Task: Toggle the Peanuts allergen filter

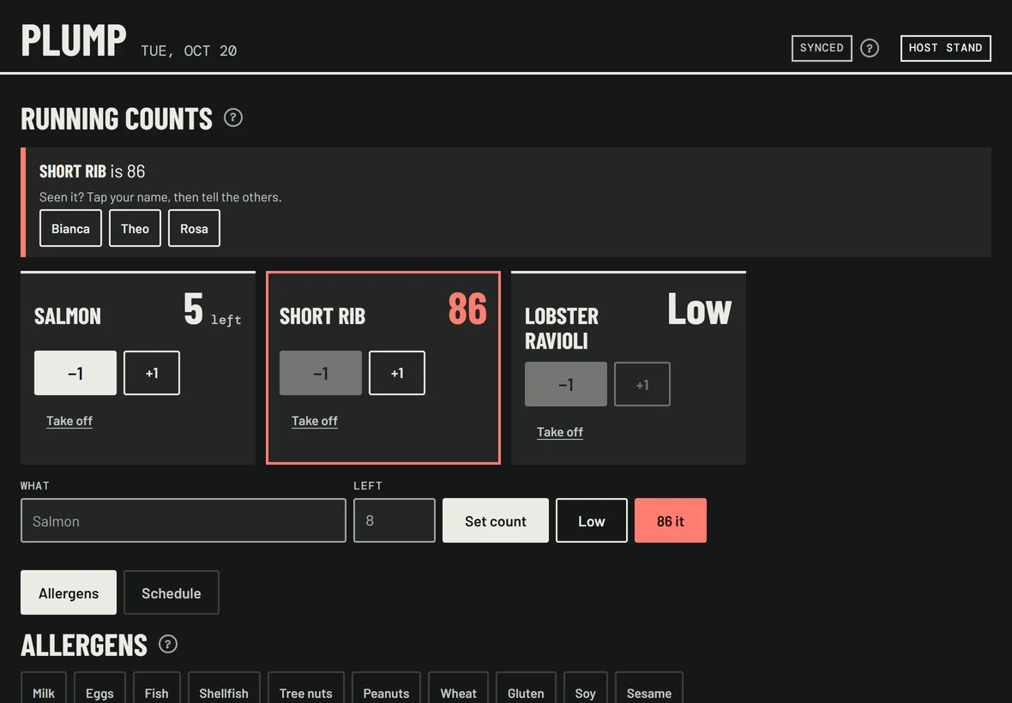Action: coord(386,688)
